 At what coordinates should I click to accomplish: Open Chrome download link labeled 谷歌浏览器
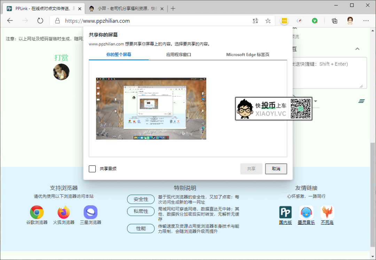(x=37, y=212)
